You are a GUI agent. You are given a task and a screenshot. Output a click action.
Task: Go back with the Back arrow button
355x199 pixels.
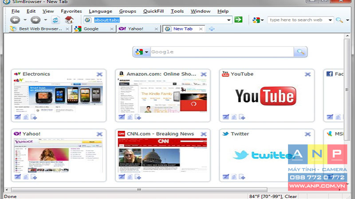(x=15, y=20)
